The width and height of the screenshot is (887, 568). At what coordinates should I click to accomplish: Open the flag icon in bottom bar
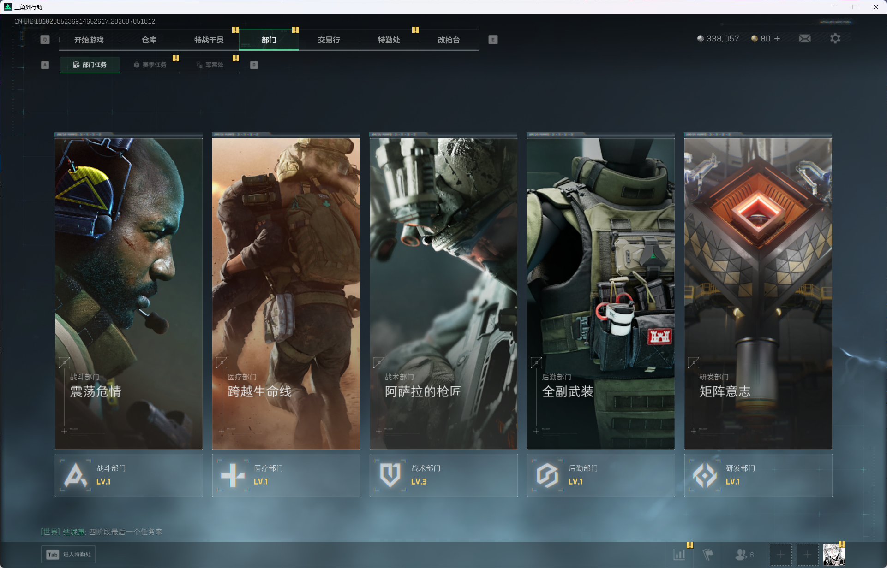click(708, 554)
